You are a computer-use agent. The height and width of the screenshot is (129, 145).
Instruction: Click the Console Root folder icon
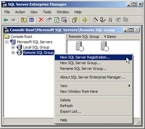(7, 37)
